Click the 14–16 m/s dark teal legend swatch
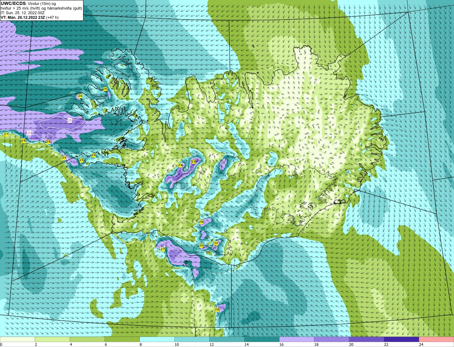 (x=262, y=339)
